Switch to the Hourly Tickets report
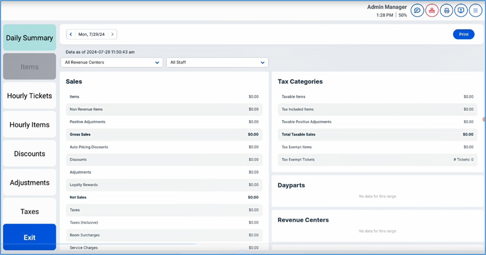 pos(29,96)
